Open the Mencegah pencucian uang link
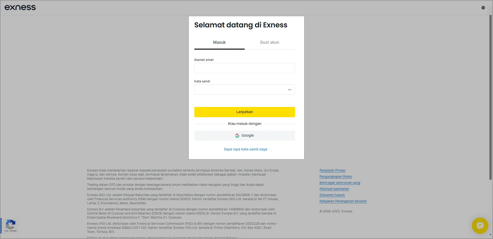 coord(340,183)
